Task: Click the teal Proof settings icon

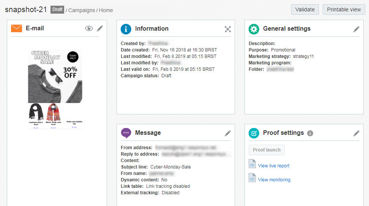Action: pyautogui.click(x=254, y=133)
